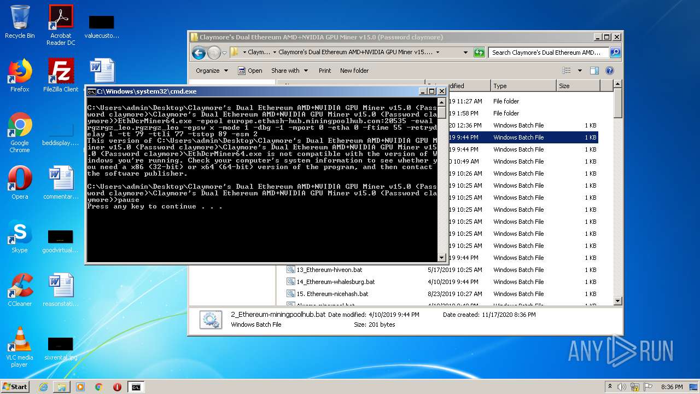Click the Explorer refresh button
Viewport: 700px width, 394px height.
(x=480, y=53)
